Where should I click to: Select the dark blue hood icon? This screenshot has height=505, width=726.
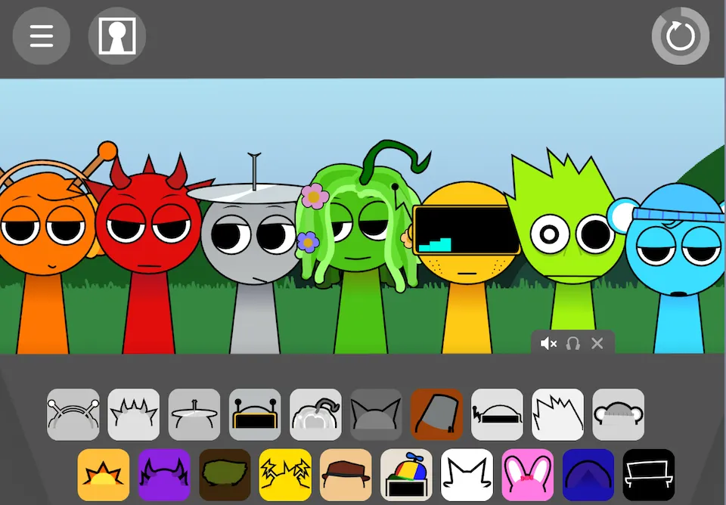588,475
